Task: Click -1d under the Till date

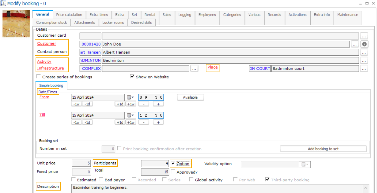Action: (x=87, y=122)
